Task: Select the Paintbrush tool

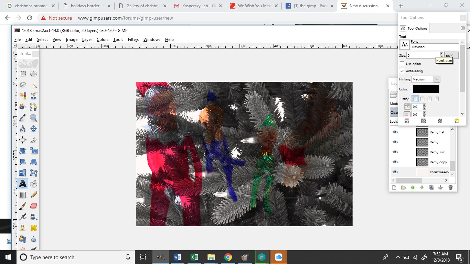Action: click(23, 206)
